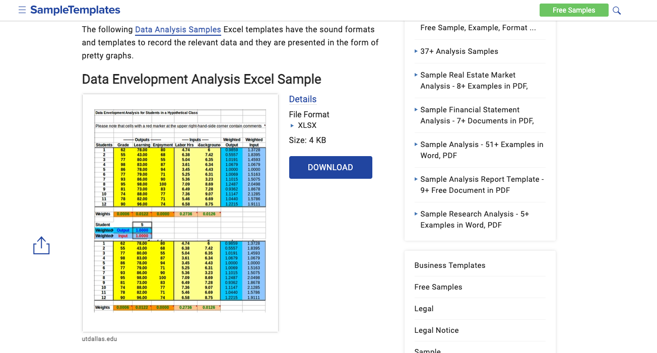
Task: Click the arrow marker before XLSX
Action: (291, 125)
